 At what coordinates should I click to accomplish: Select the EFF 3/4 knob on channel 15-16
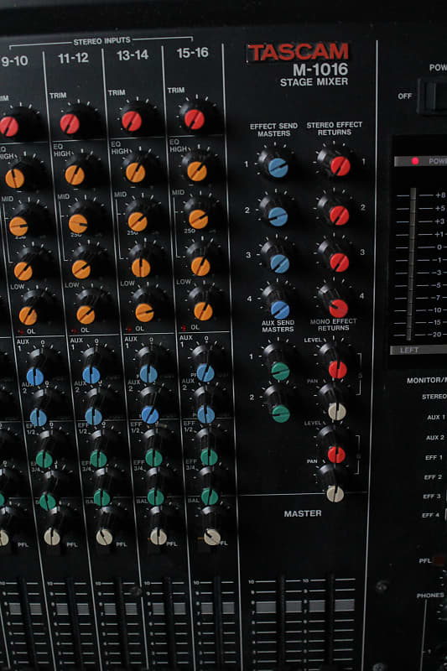coord(210,497)
